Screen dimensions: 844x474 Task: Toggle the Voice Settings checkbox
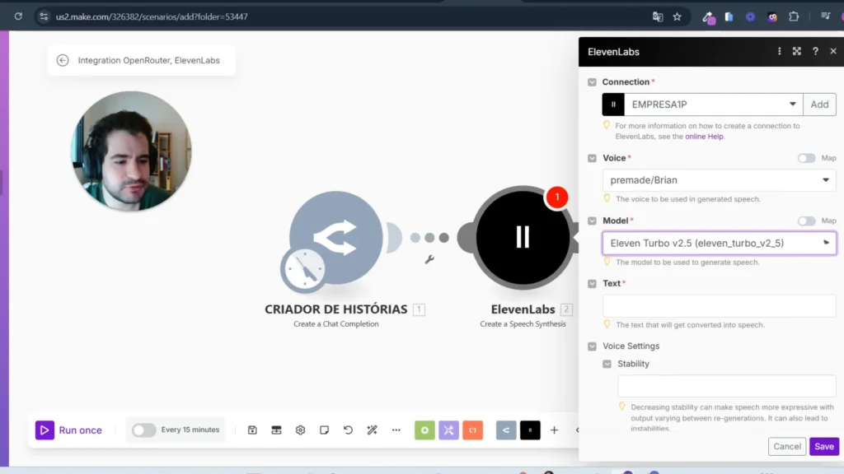pyautogui.click(x=592, y=346)
